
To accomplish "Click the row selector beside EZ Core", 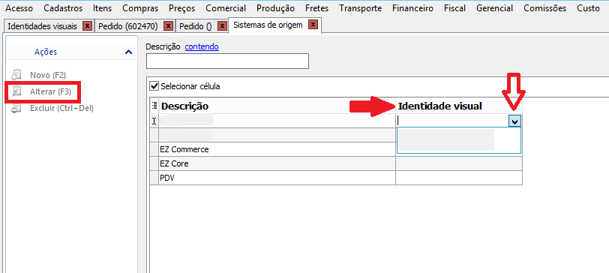I will point(154,164).
